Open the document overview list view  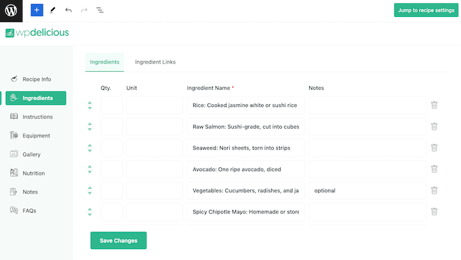coord(100,10)
